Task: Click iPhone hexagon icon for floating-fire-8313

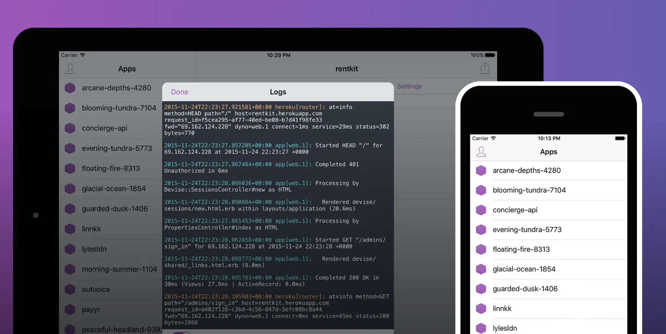Action: pyautogui.click(x=481, y=249)
